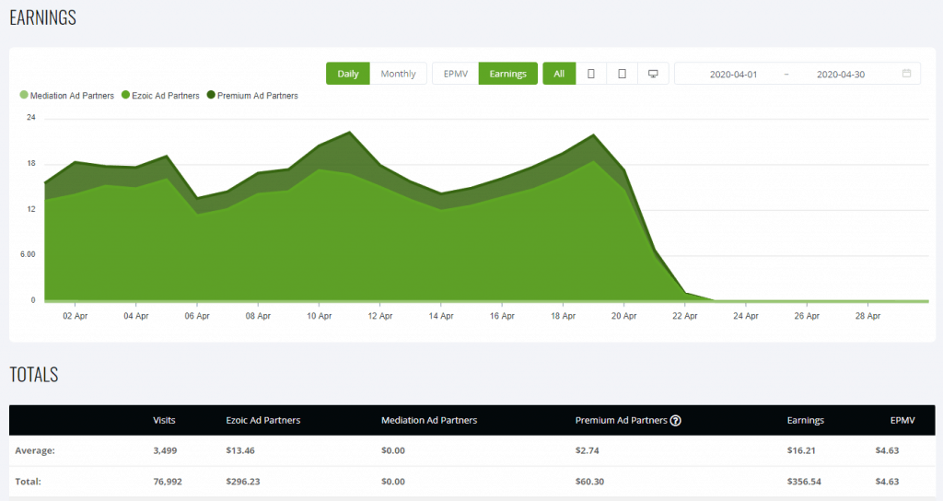Select average premium value $2.74
Image resolution: width=943 pixels, height=501 pixels.
tap(587, 450)
